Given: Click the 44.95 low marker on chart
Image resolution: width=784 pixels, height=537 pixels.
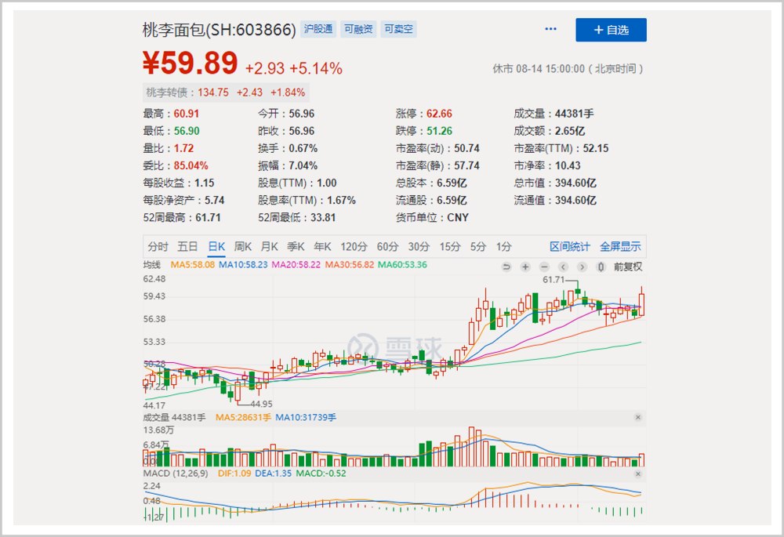Looking at the screenshot, I should (x=261, y=404).
